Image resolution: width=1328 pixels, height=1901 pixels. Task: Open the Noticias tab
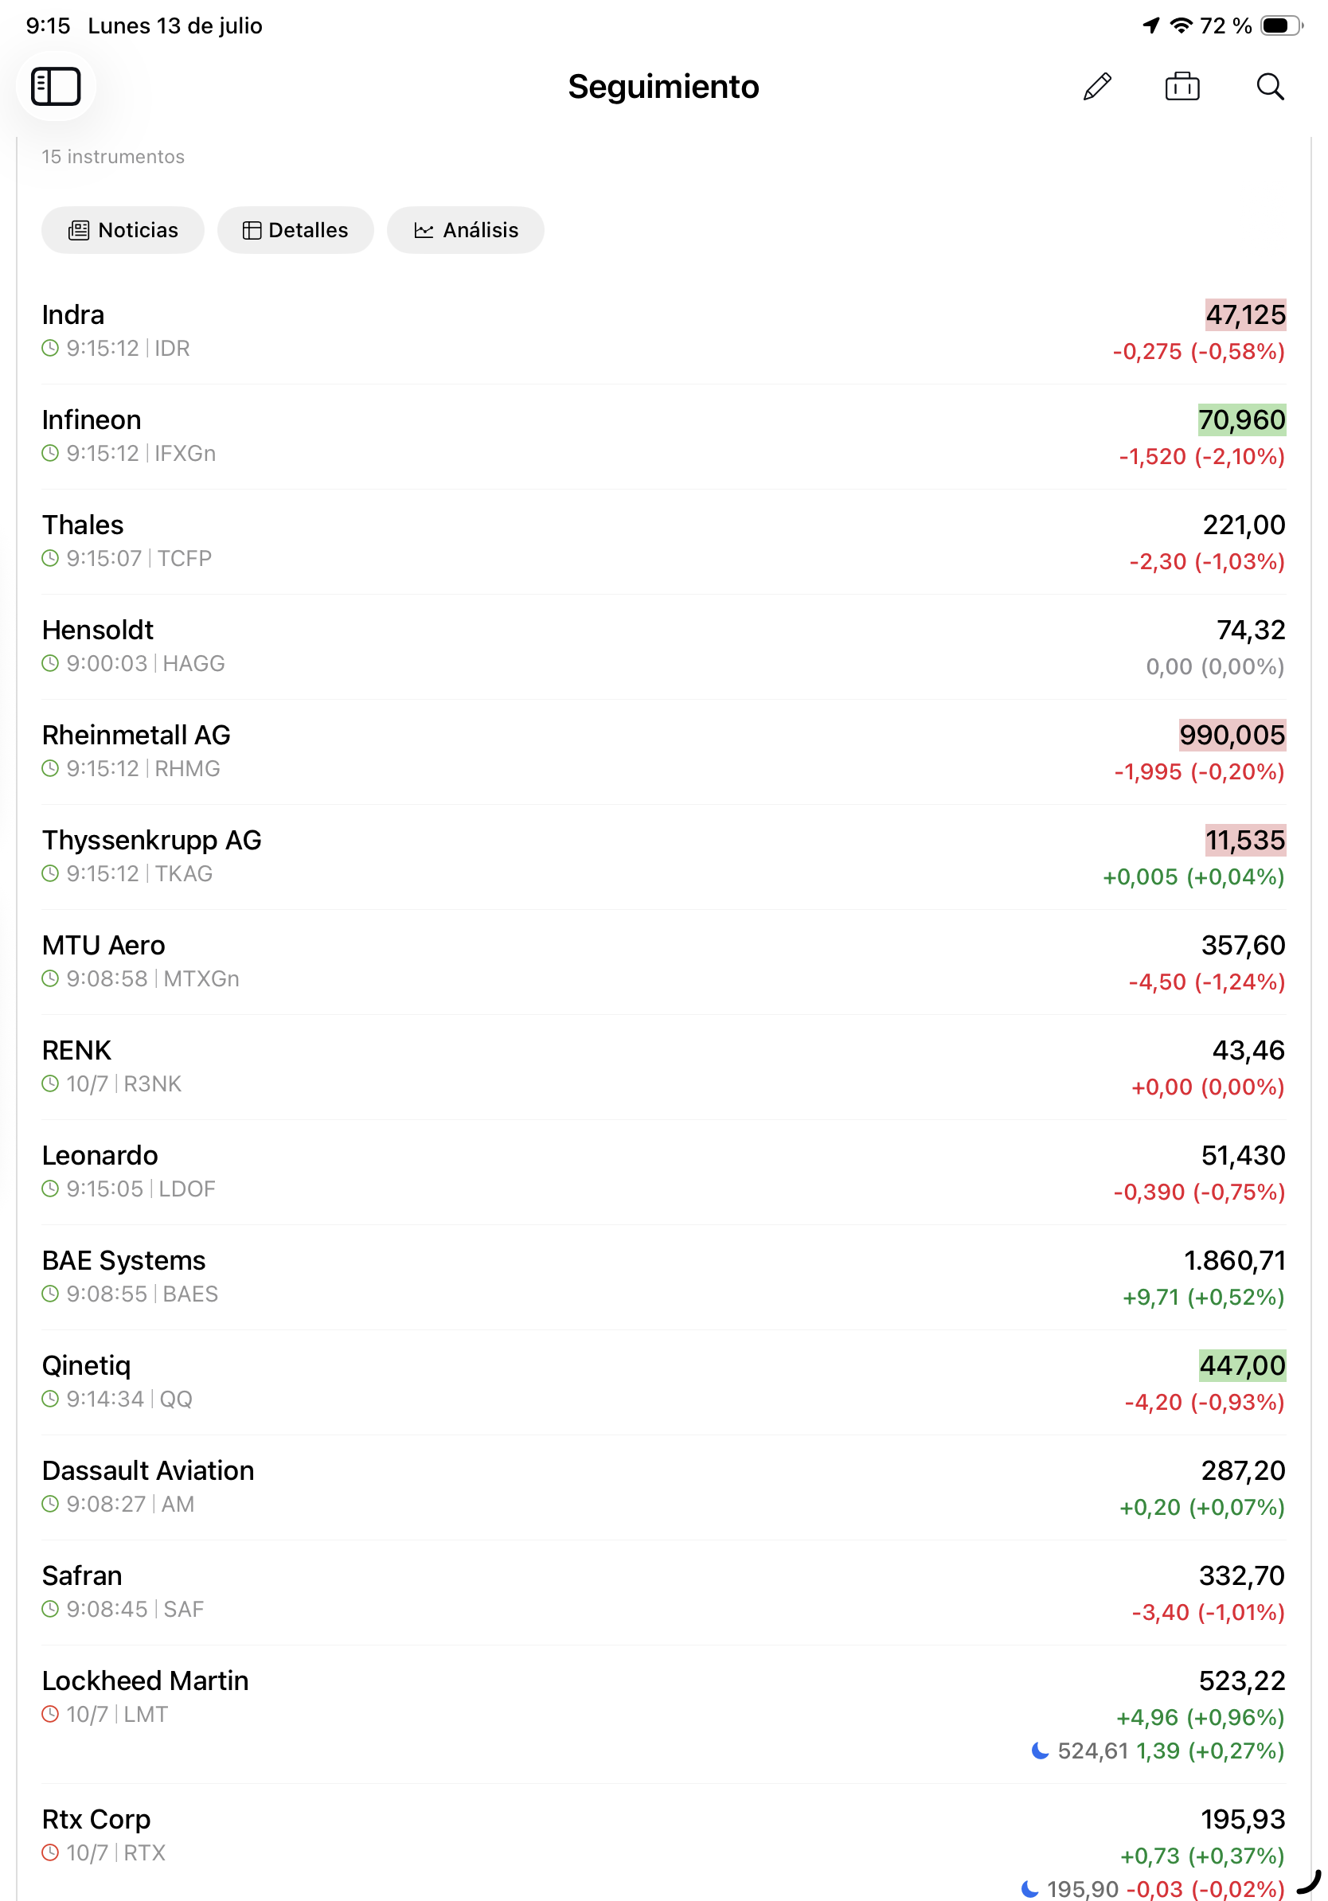click(x=123, y=230)
